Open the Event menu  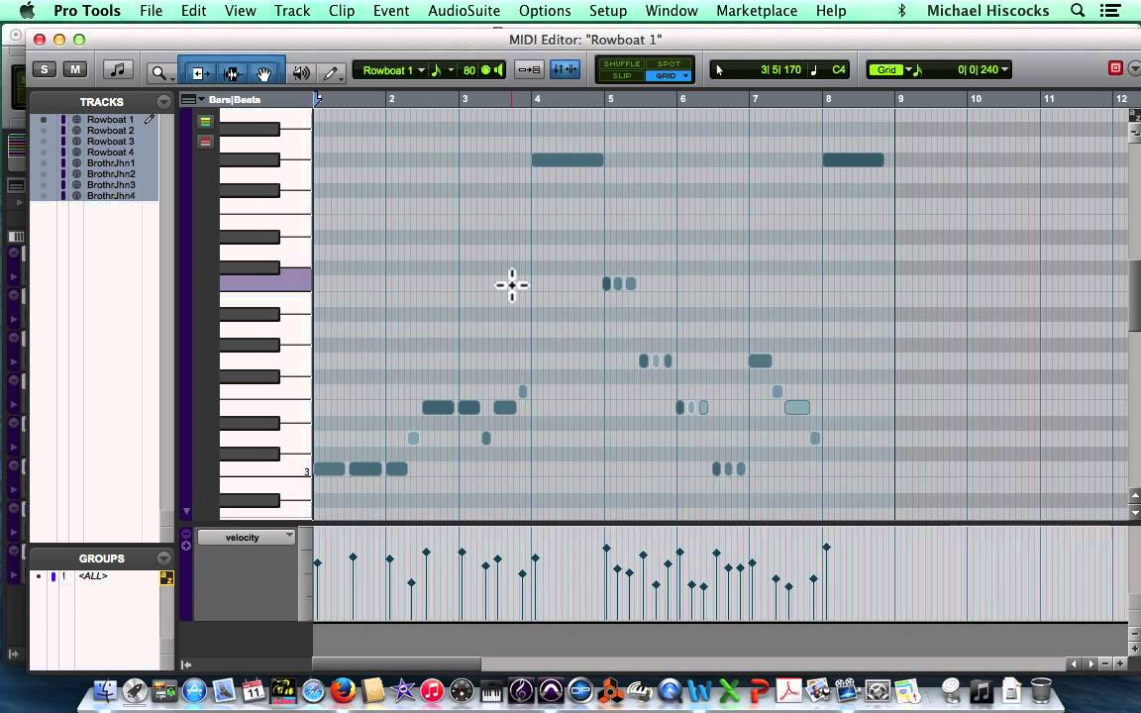(391, 11)
